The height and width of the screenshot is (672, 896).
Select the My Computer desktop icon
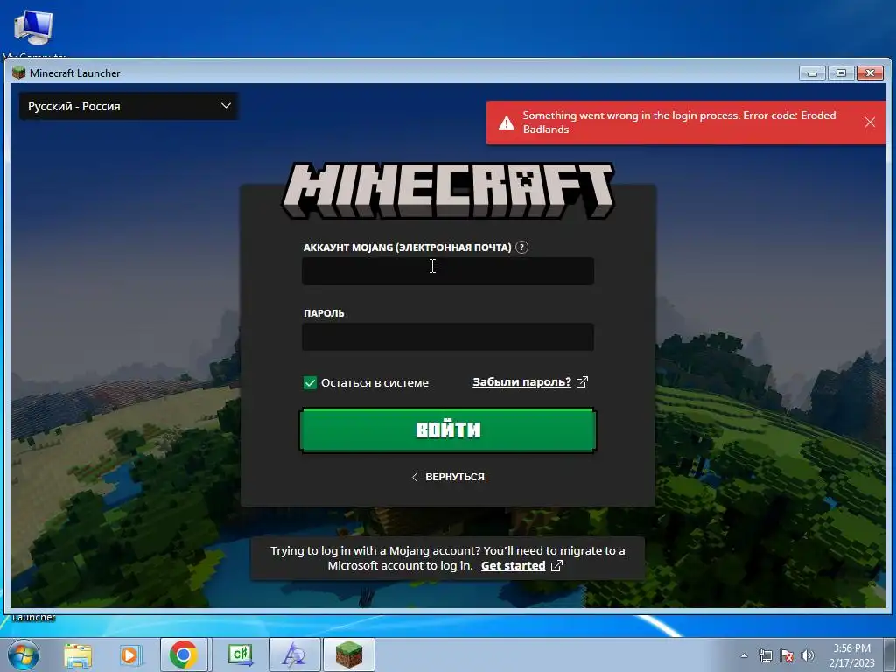(x=34, y=33)
